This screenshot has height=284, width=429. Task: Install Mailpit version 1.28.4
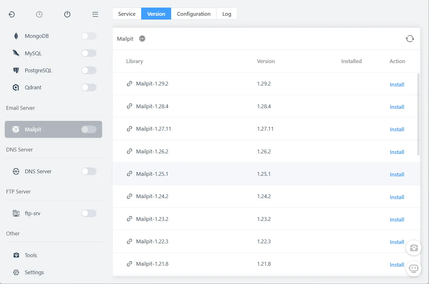click(x=397, y=107)
